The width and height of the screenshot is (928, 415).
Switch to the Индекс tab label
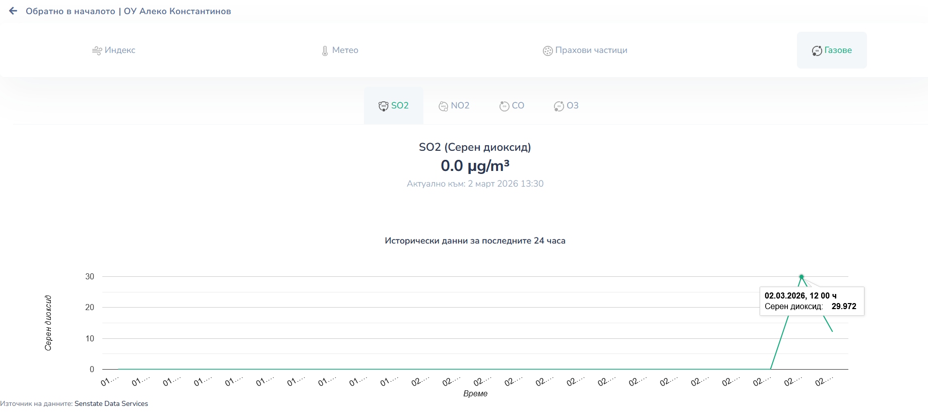click(120, 50)
